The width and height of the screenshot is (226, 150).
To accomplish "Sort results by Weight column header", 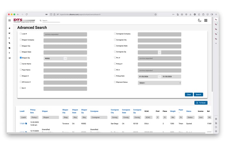I will pyautogui.click(x=173, y=111).
